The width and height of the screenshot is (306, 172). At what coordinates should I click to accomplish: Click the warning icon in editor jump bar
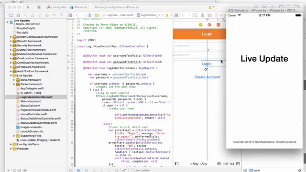coord(167,15)
